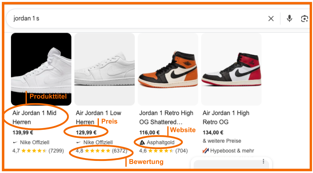
Task: Open Air Jordan 1 Low Herren shoe image
Action: click(105, 69)
